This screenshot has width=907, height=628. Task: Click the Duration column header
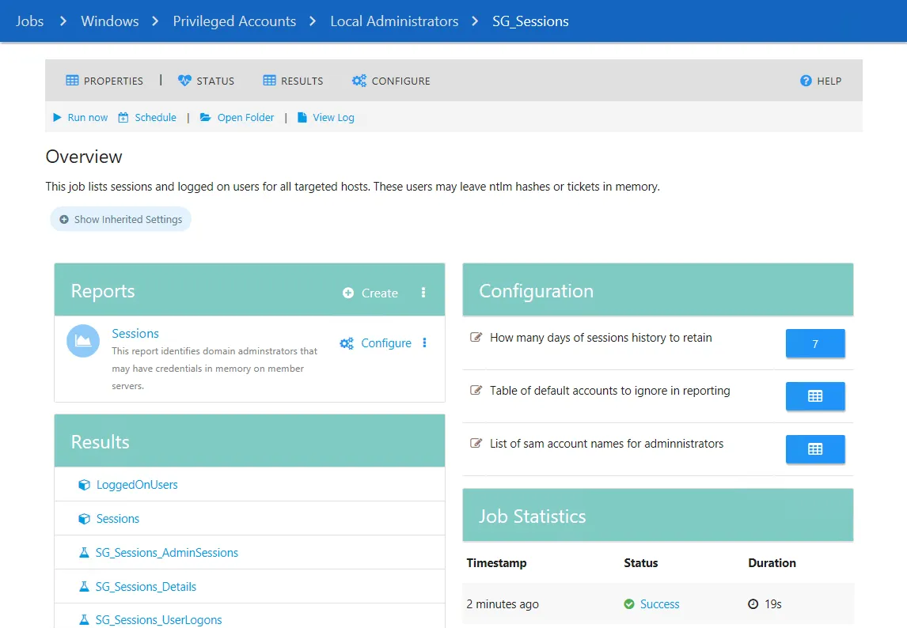(x=772, y=563)
